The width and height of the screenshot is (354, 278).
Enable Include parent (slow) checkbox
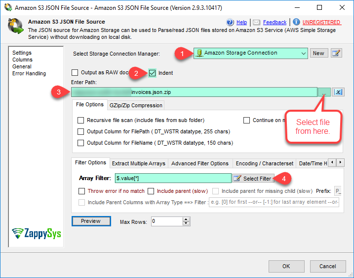pyautogui.click(x=151, y=191)
